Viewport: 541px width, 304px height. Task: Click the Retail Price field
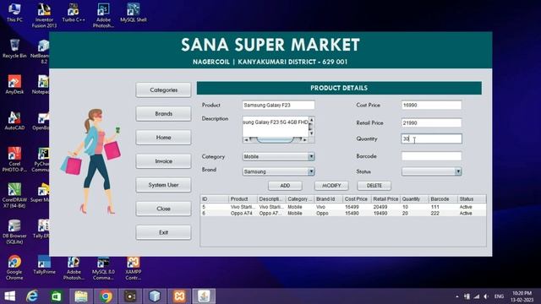(431, 123)
